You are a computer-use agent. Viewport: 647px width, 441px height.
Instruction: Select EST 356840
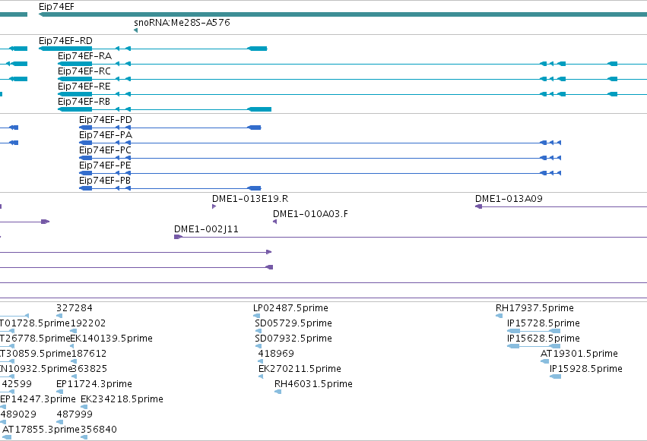pyautogui.click(x=99, y=430)
